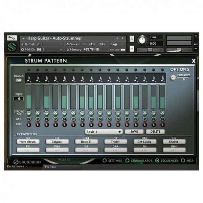Select the Sequencer page radio
The height and width of the screenshot is (203, 203).
pyautogui.click(x=157, y=160)
